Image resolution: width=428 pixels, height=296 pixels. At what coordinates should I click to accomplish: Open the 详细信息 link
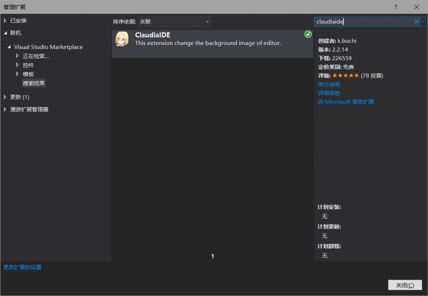pyautogui.click(x=329, y=93)
